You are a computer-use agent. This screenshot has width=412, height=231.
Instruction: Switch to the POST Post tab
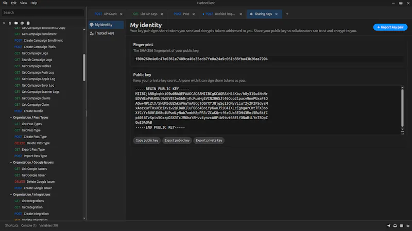pos(181,14)
